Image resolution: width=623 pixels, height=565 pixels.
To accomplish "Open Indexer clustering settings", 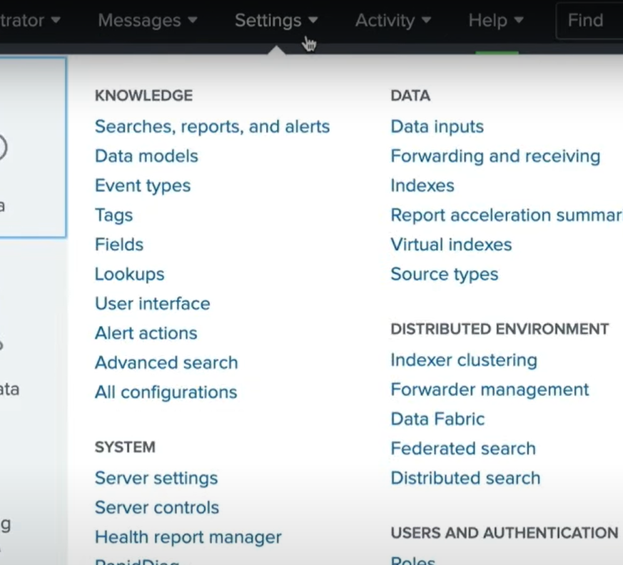I will click(463, 360).
